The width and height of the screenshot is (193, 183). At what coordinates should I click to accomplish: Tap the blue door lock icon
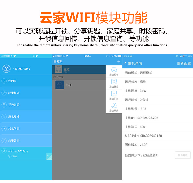click(x=60, y=85)
